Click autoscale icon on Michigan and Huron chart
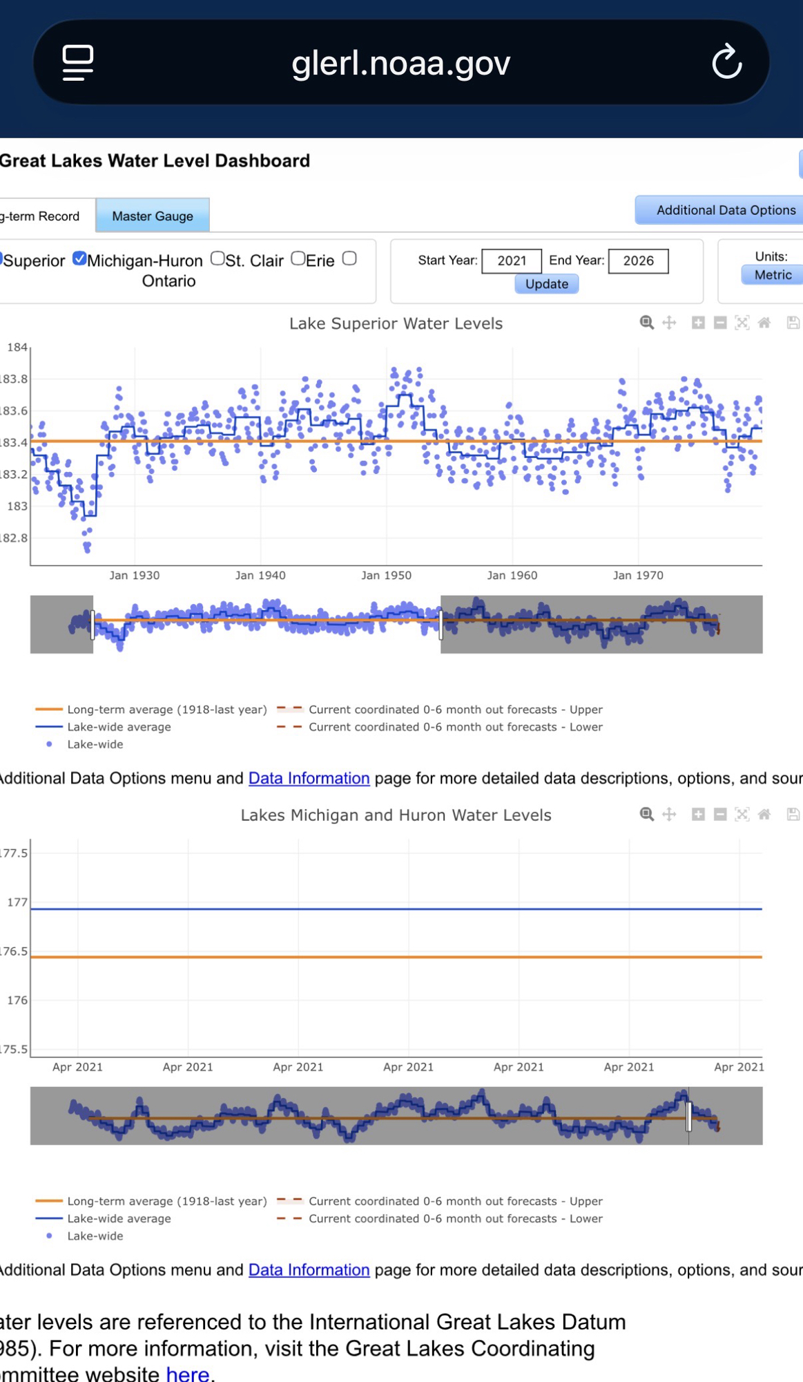 (x=742, y=815)
